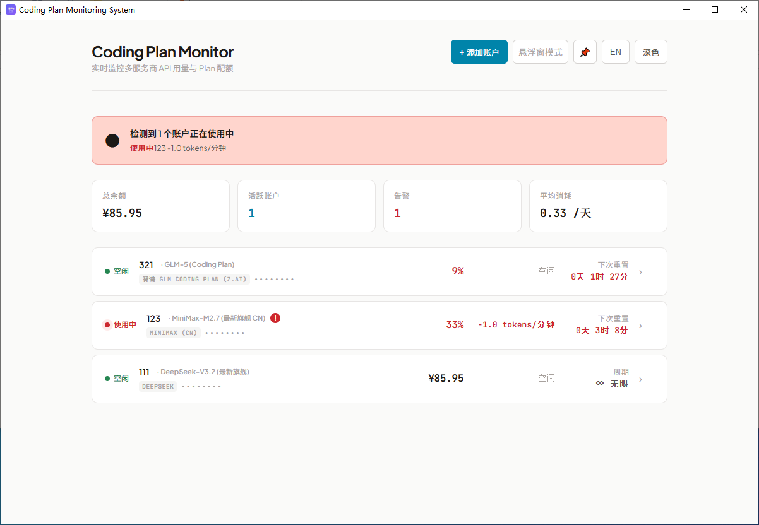Click the MINIMAX (CN) provider tag
Image resolution: width=759 pixels, height=525 pixels.
tap(174, 333)
